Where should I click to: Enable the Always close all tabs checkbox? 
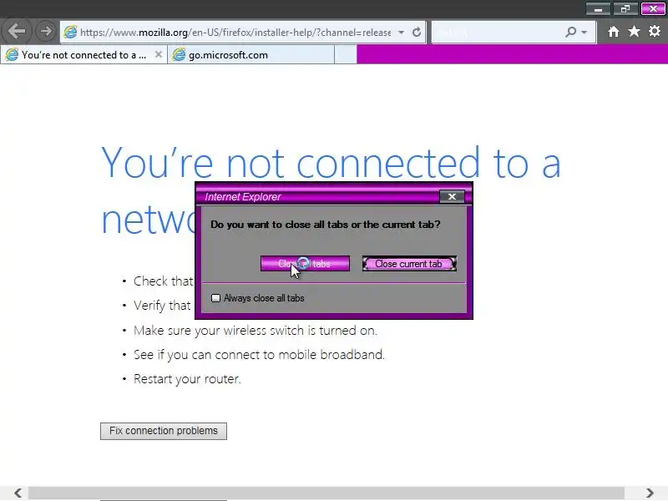[216, 298]
